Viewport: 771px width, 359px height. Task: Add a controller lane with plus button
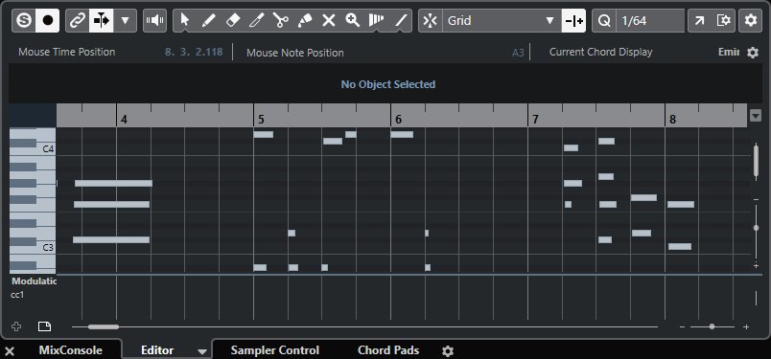pos(16,326)
